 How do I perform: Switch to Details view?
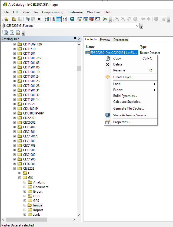pyautogui.click(x=59, y=19)
